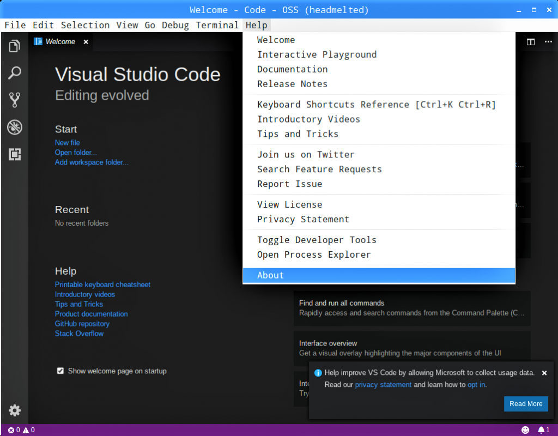Screen dimensions: 558x436
Task: Close the Welcome tab
Action: tap(86, 42)
